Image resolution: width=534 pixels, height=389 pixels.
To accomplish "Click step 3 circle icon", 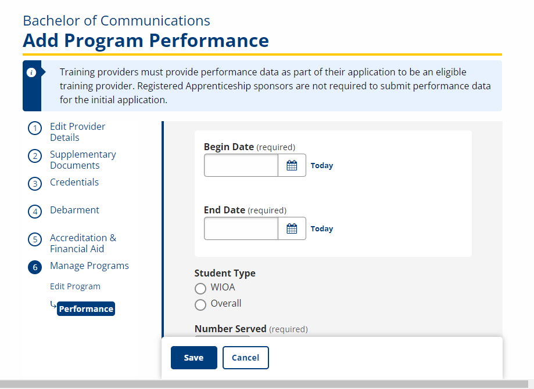I will pyautogui.click(x=35, y=184).
